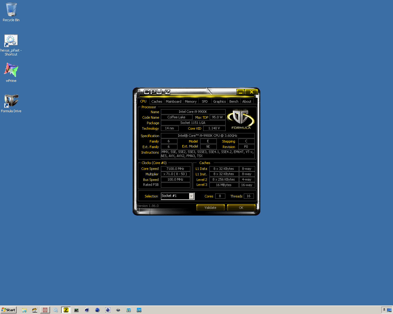Switch to the Mainboard tab
The width and height of the screenshot is (393, 314).
(x=173, y=101)
